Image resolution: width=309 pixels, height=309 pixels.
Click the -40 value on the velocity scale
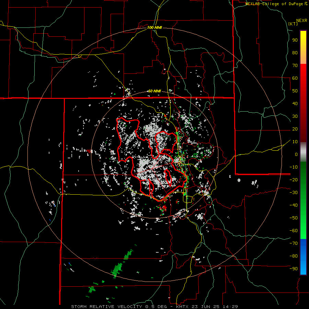[x=294, y=205]
